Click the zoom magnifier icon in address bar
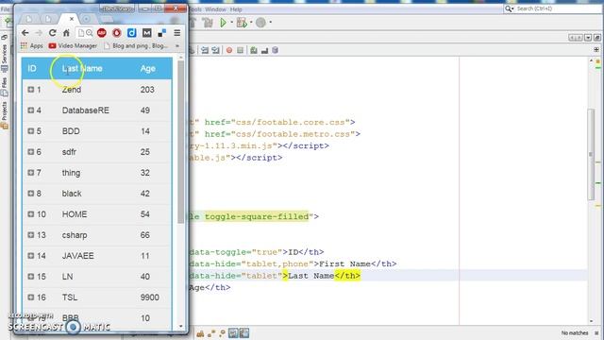 point(90,33)
